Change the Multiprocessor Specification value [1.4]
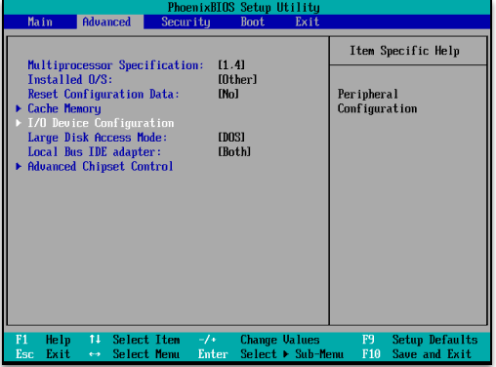The height and width of the screenshot is (367, 496). point(231,65)
